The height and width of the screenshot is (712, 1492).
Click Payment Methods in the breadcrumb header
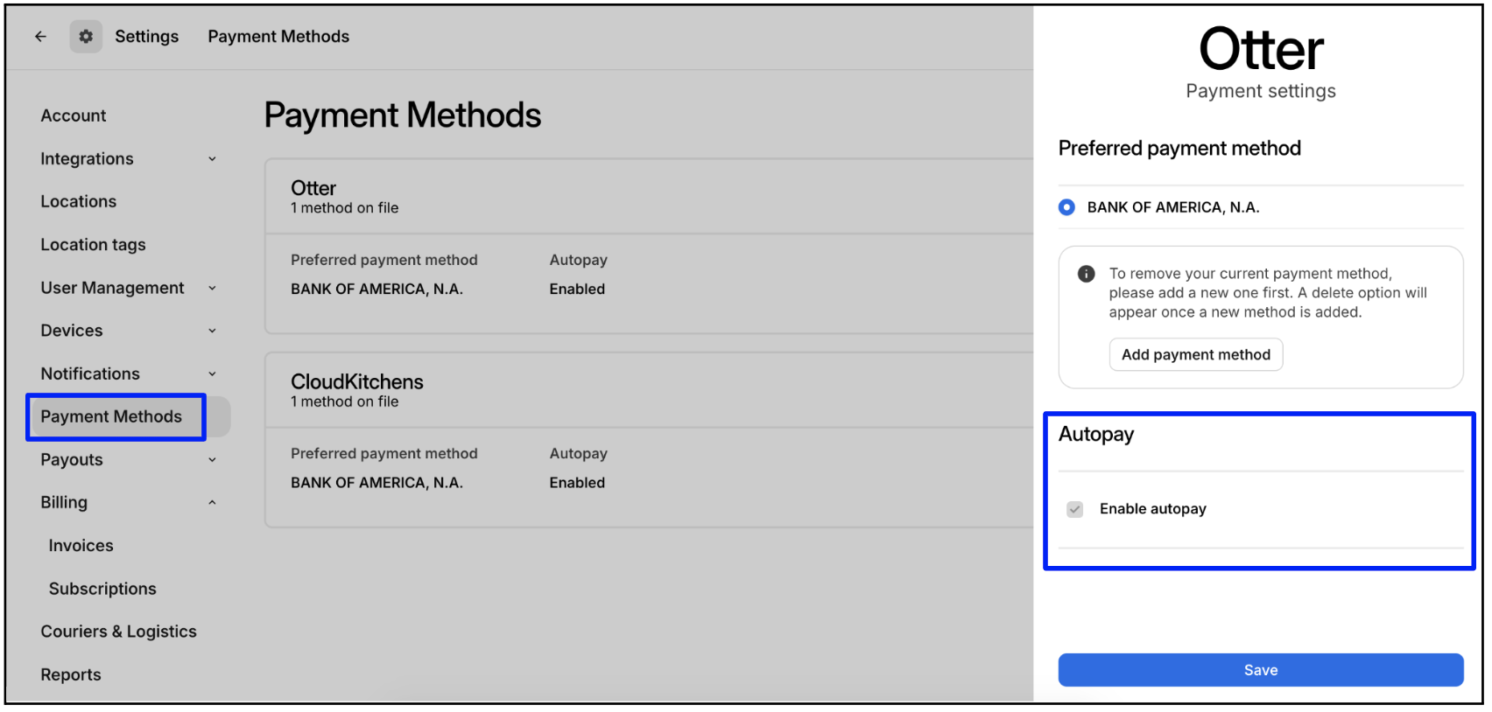click(x=278, y=37)
